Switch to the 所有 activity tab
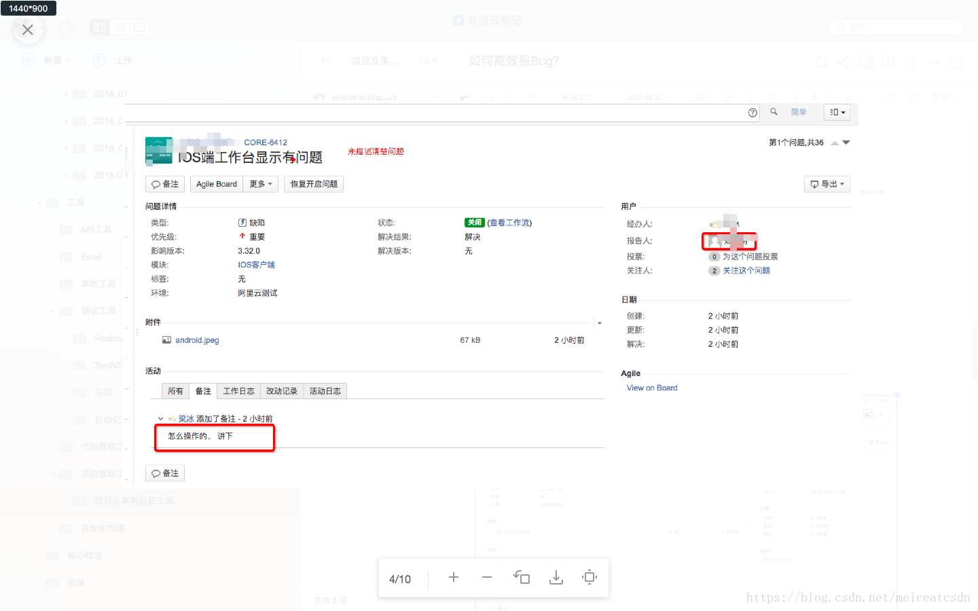 click(175, 391)
